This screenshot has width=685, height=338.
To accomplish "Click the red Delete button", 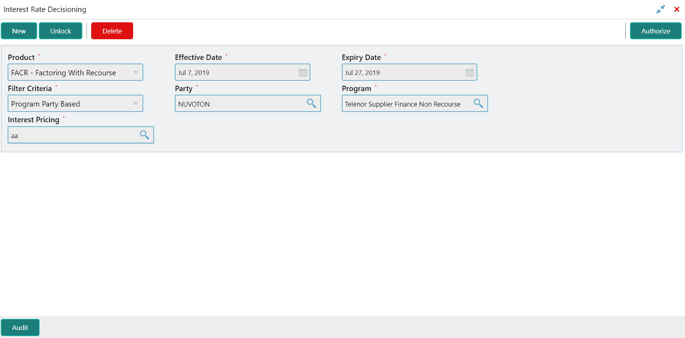I will 112,31.
